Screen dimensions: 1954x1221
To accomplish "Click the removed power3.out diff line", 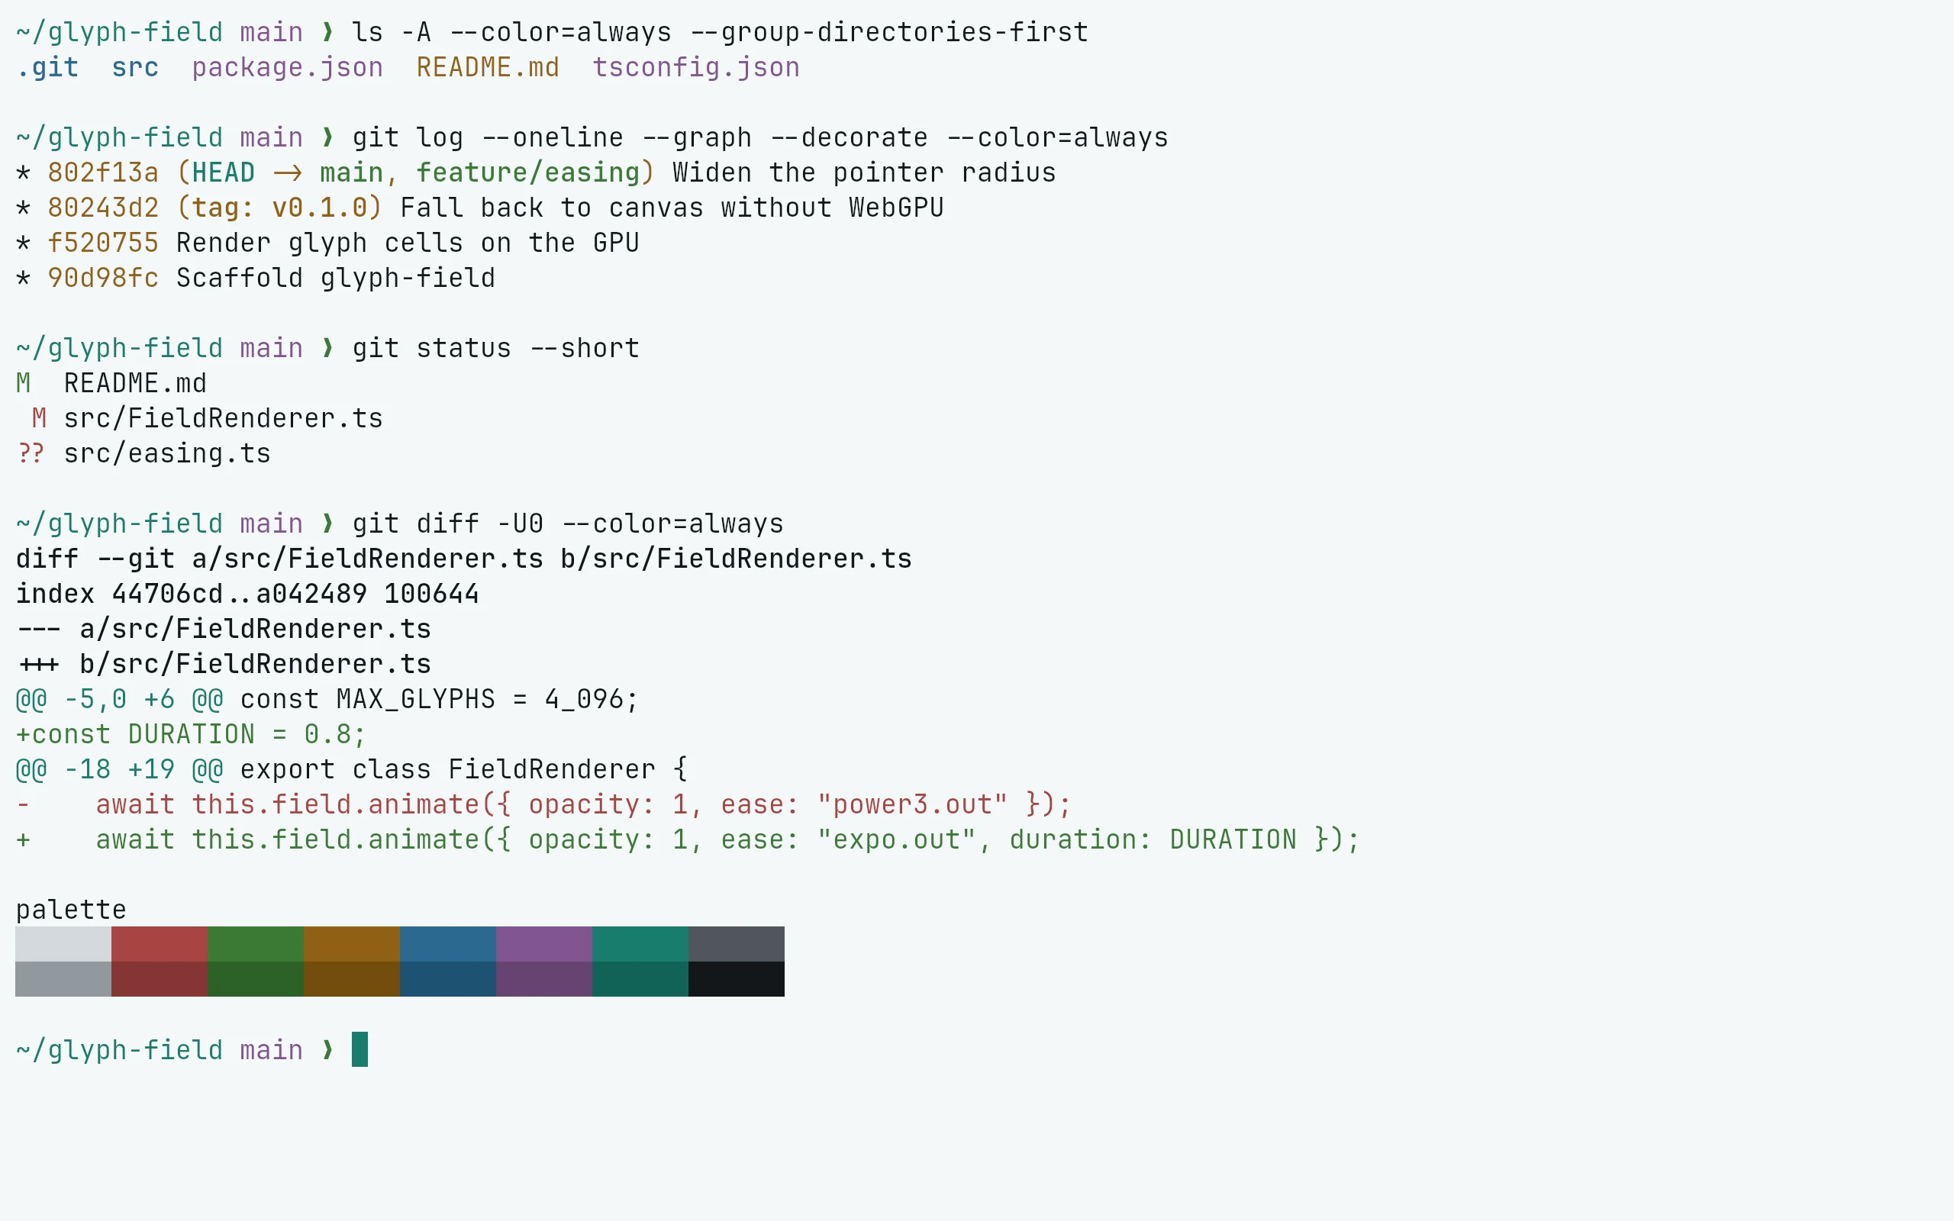I will [x=543, y=805].
